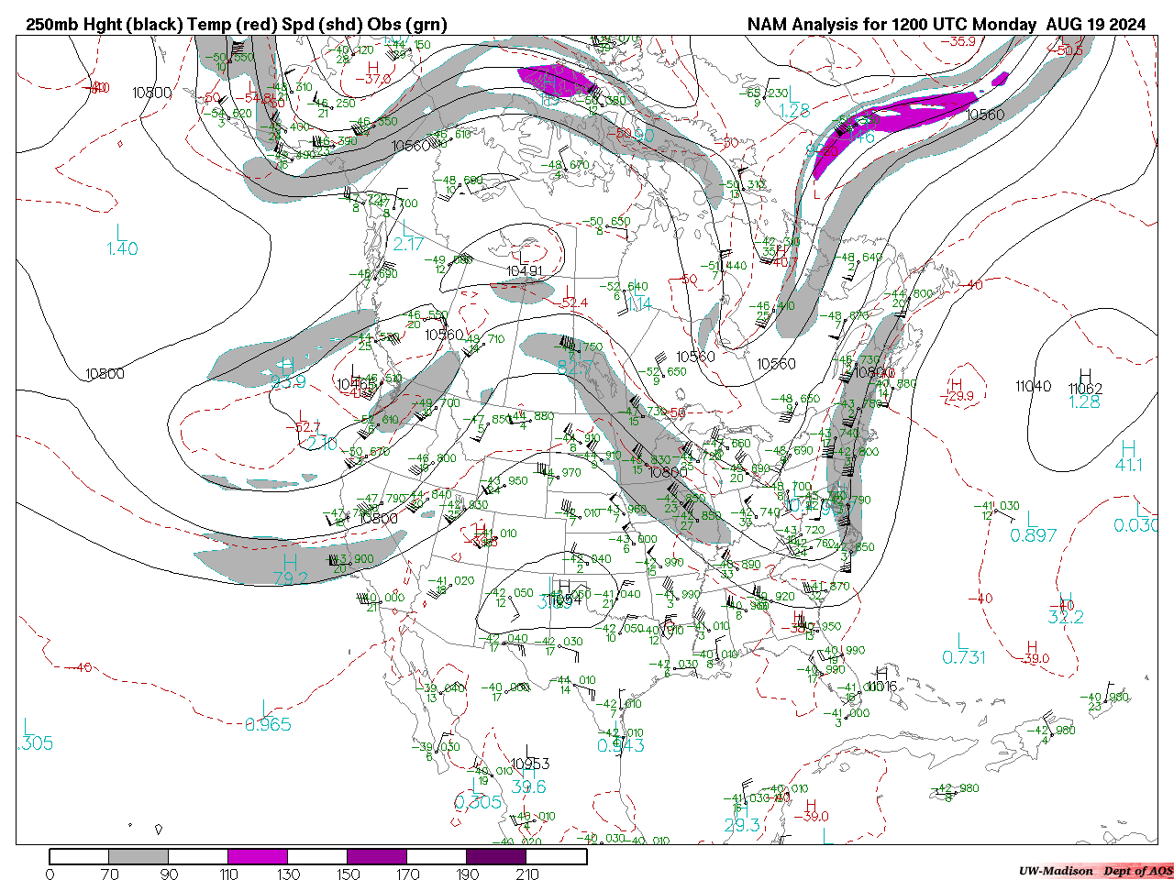
Task: Click the red H temperature marker -29.9
Action: point(957,384)
